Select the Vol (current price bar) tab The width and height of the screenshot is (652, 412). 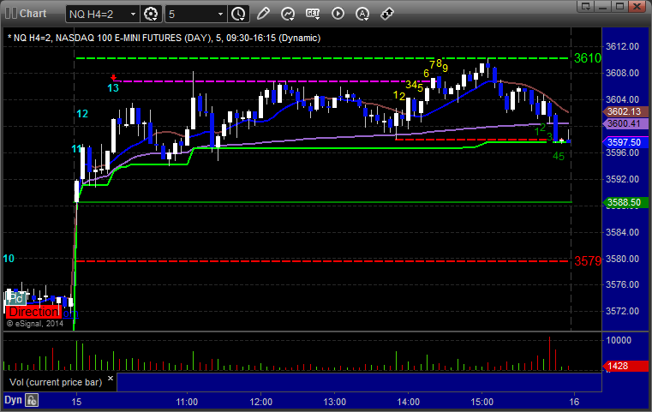[56, 382]
